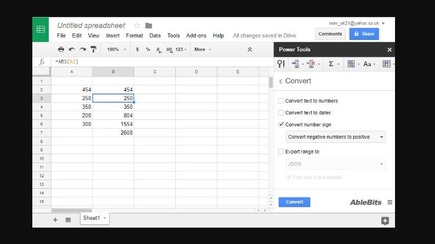
Task: Enable Export range to checkbox
Action: pyautogui.click(x=281, y=152)
